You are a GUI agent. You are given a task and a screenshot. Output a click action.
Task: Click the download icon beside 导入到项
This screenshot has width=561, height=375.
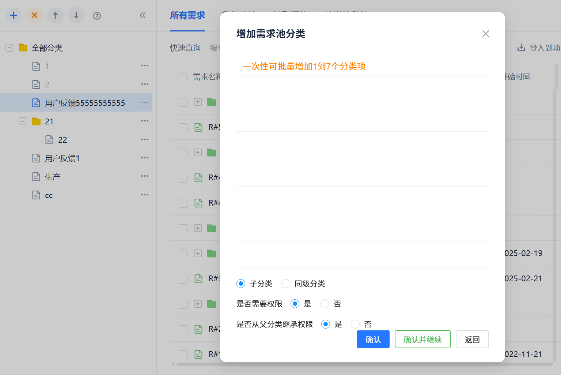[x=520, y=47]
